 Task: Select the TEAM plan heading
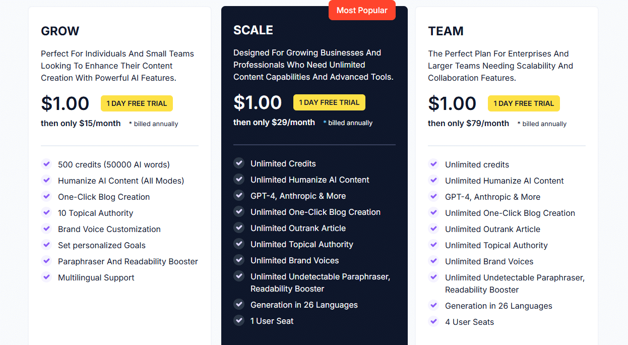[446, 31]
